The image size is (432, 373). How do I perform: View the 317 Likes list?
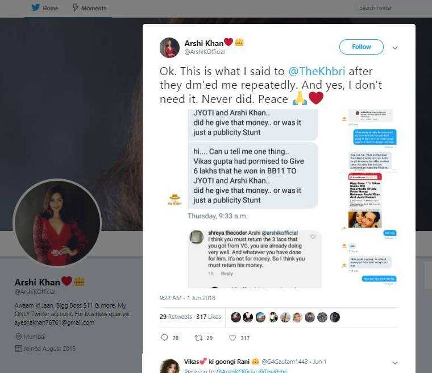coord(209,317)
